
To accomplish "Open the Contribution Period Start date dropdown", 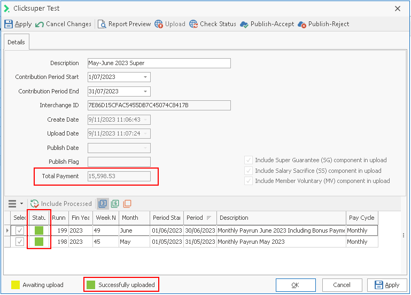I will (x=145, y=77).
